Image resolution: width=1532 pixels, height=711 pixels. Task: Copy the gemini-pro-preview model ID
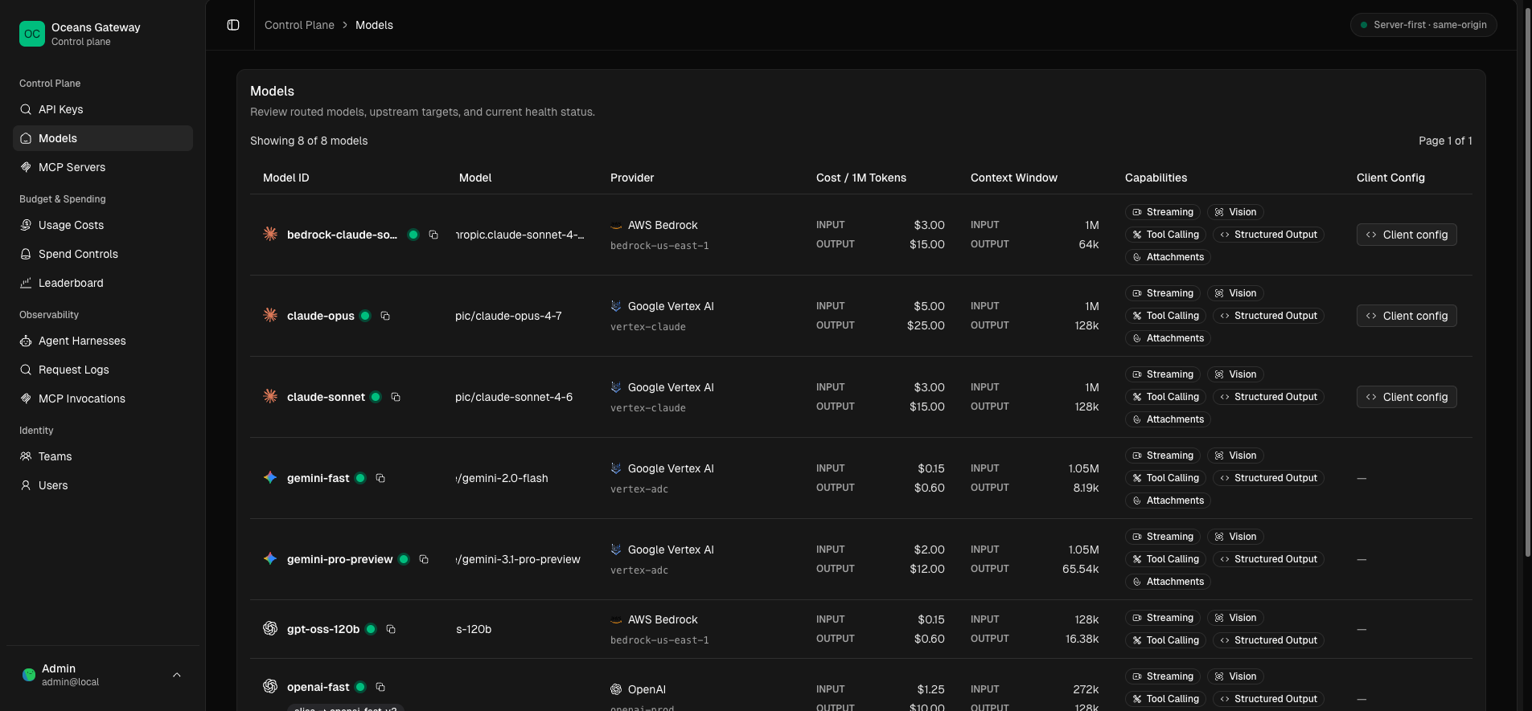pyautogui.click(x=424, y=559)
